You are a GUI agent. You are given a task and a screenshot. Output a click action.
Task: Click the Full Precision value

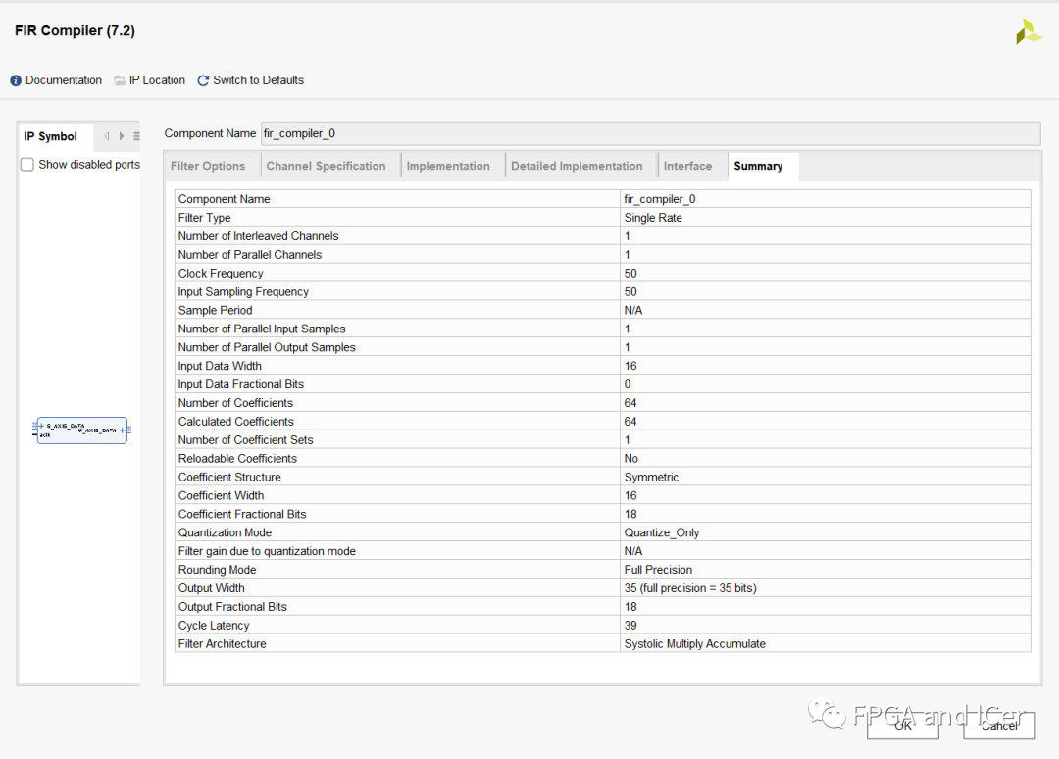[659, 570]
